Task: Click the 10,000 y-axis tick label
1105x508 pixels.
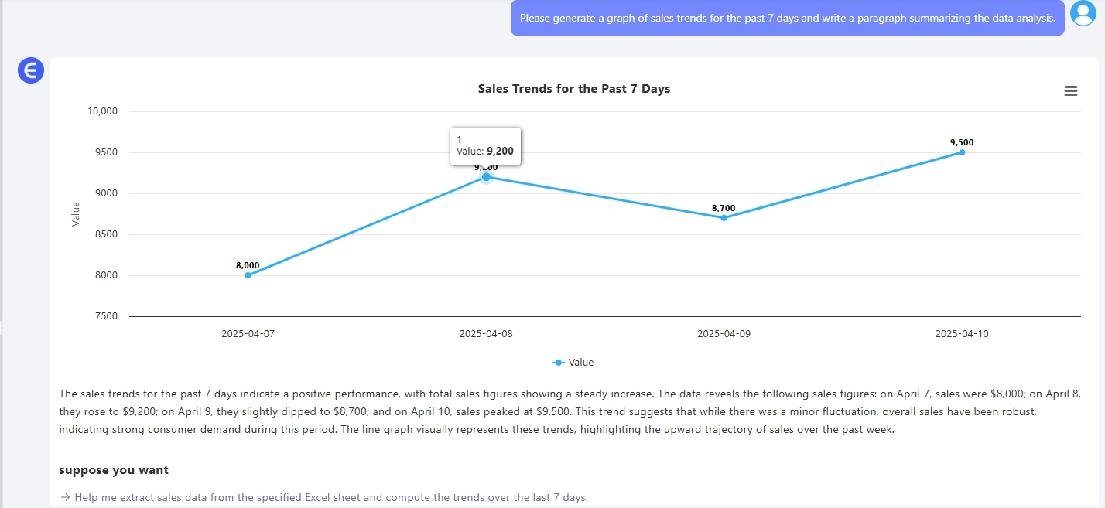Action: pos(101,111)
